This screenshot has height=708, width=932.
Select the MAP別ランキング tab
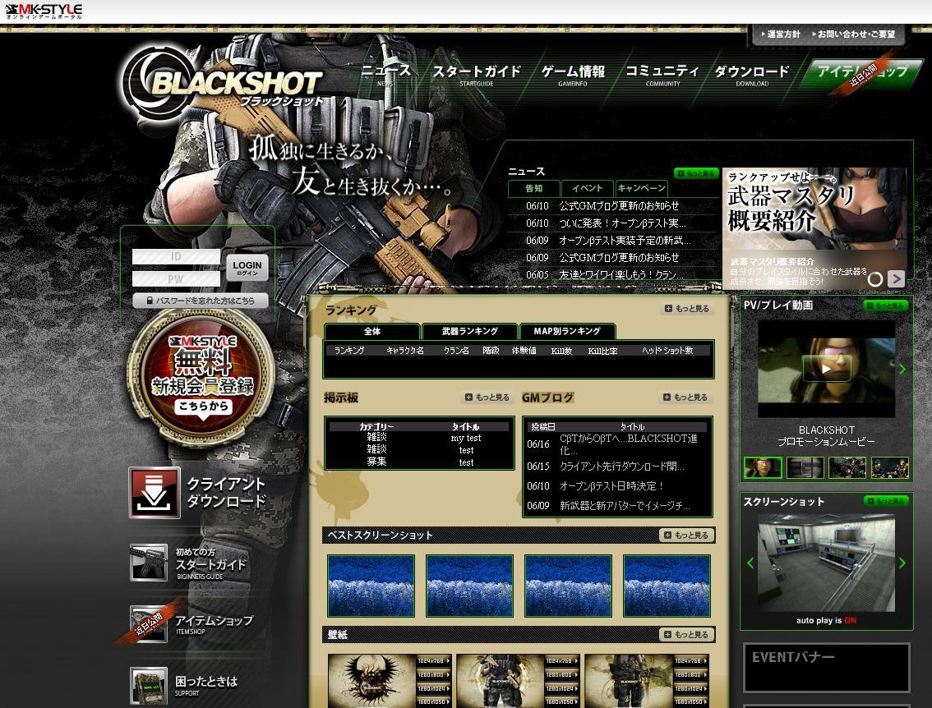(567, 332)
